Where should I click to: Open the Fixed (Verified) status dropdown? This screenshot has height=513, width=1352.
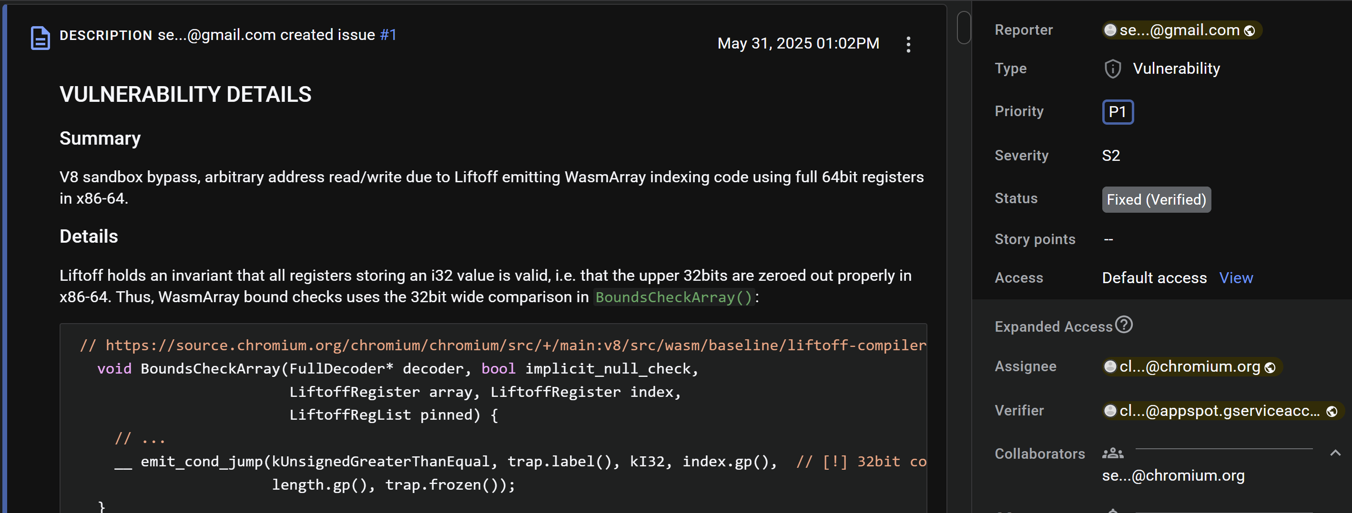click(1156, 200)
